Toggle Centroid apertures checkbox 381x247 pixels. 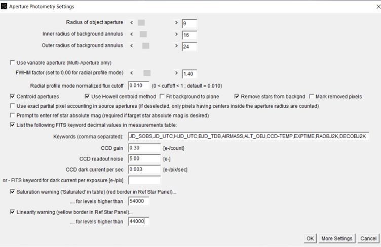(13, 96)
